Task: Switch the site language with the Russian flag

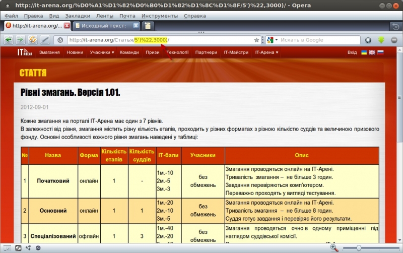Action: click(x=380, y=52)
